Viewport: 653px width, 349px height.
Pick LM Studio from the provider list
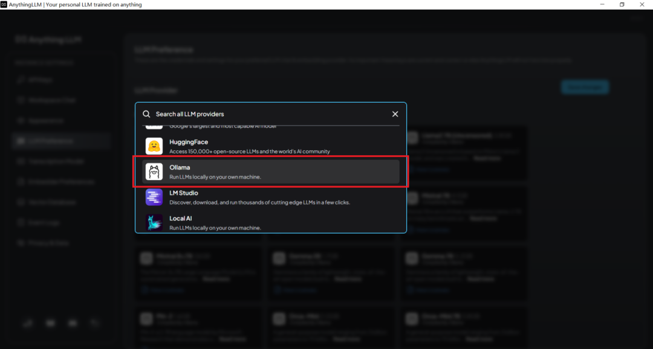pos(271,197)
